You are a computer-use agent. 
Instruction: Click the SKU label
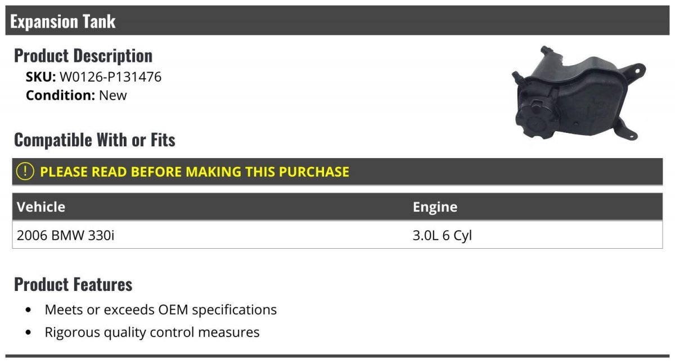(x=40, y=77)
